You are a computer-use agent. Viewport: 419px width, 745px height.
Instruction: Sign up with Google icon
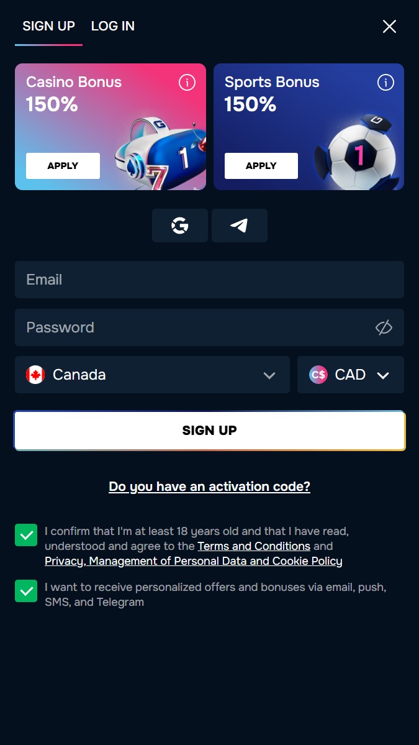tap(180, 226)
